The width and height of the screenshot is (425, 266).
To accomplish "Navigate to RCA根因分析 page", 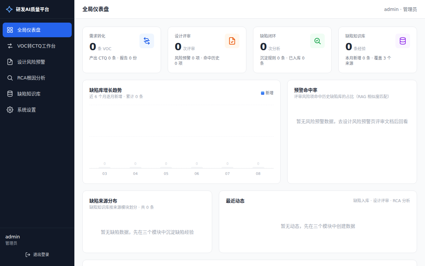I will [x=37, y=78].
